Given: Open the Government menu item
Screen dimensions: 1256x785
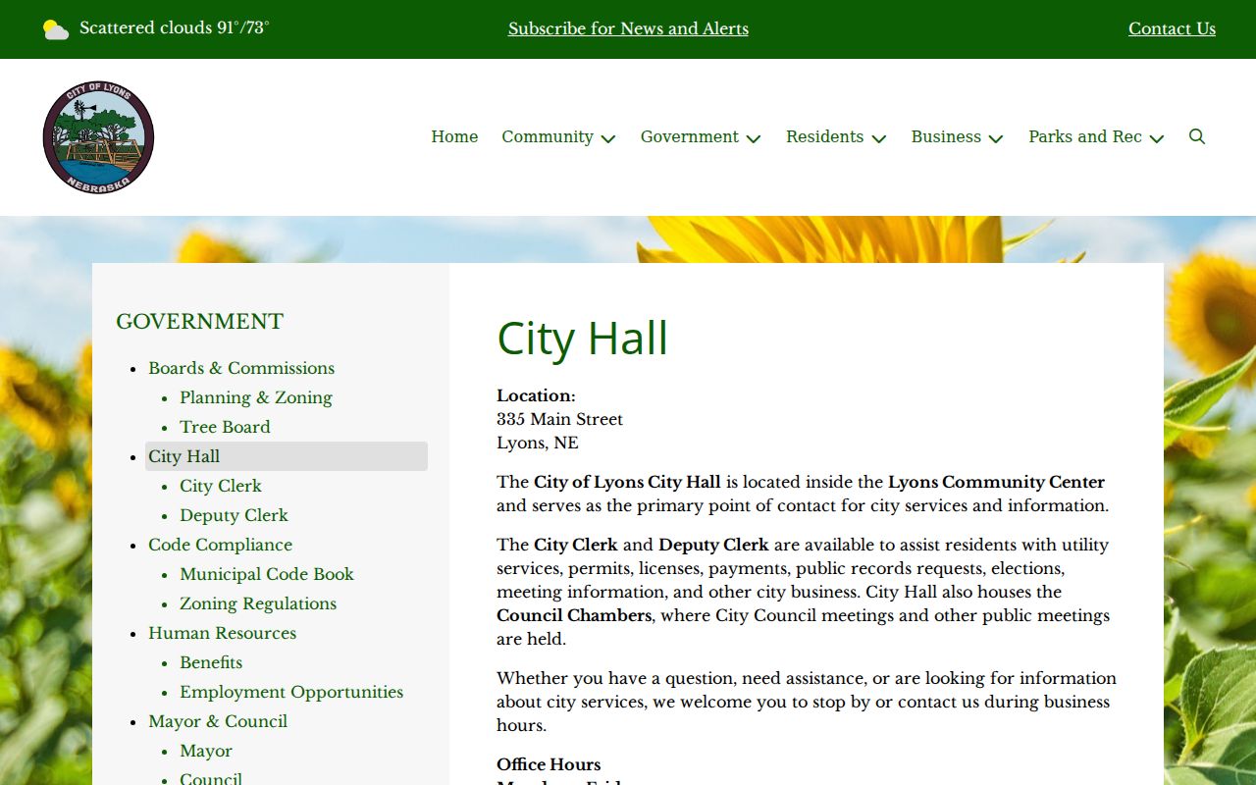Looking at the screenshot, I should [x=690, y=136].
